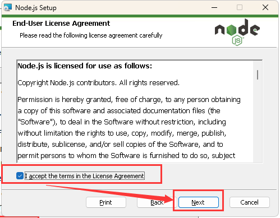Click the JS badge beneath the node logo
Image resolution: width=280 pixels, height=218 pixels.
pos(237,40)
